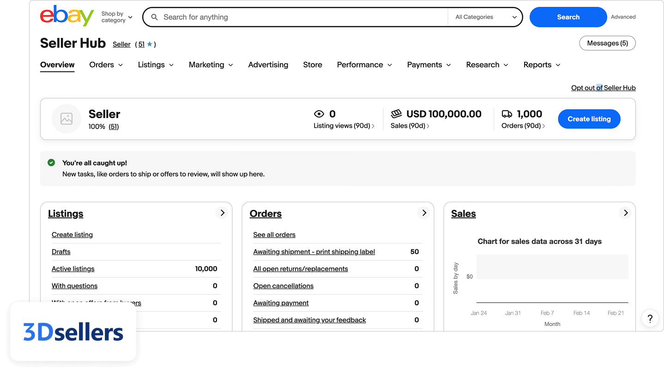
Task: Open the help question mark button
Action: (650, 318)
